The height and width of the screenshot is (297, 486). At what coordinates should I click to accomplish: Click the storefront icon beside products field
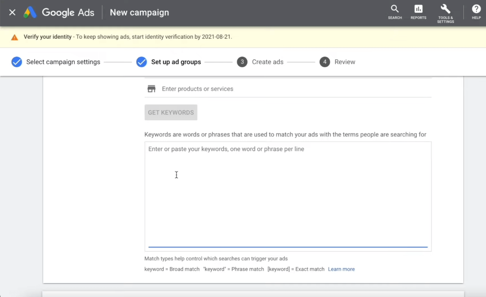point(151,89)
